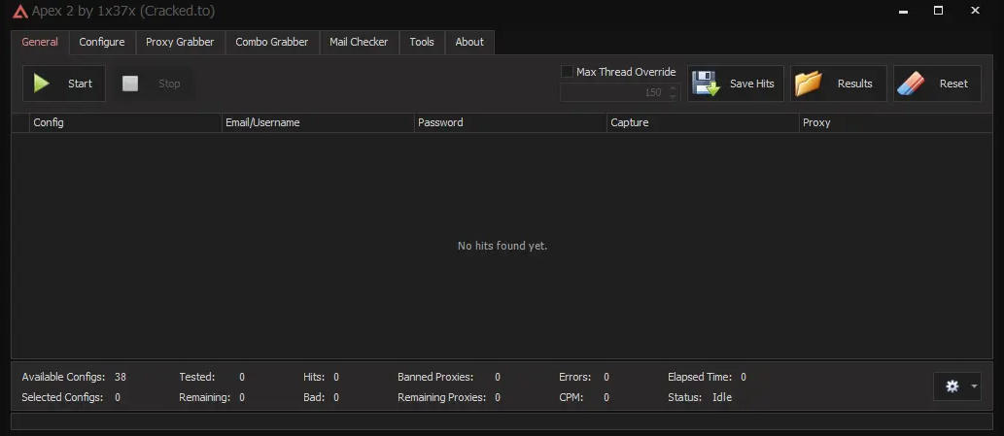Viewport: 1004px width, 436px height.
Task: Open the Tools tab
Action: [x=422, y=42]
